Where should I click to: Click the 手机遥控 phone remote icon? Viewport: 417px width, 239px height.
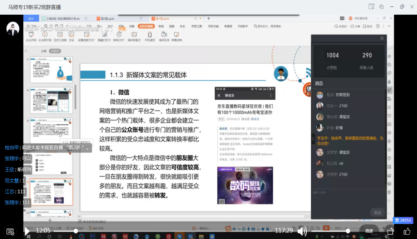coord(150,35)
